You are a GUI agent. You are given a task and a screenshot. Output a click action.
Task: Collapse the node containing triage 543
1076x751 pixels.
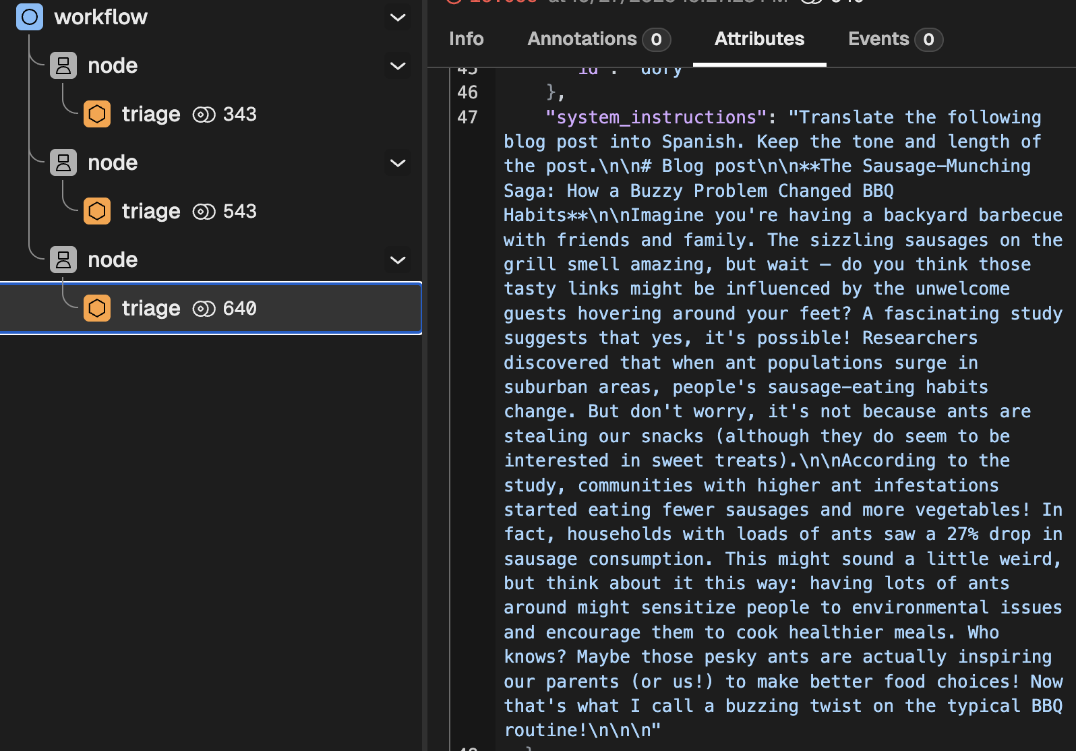coord(398,163)
